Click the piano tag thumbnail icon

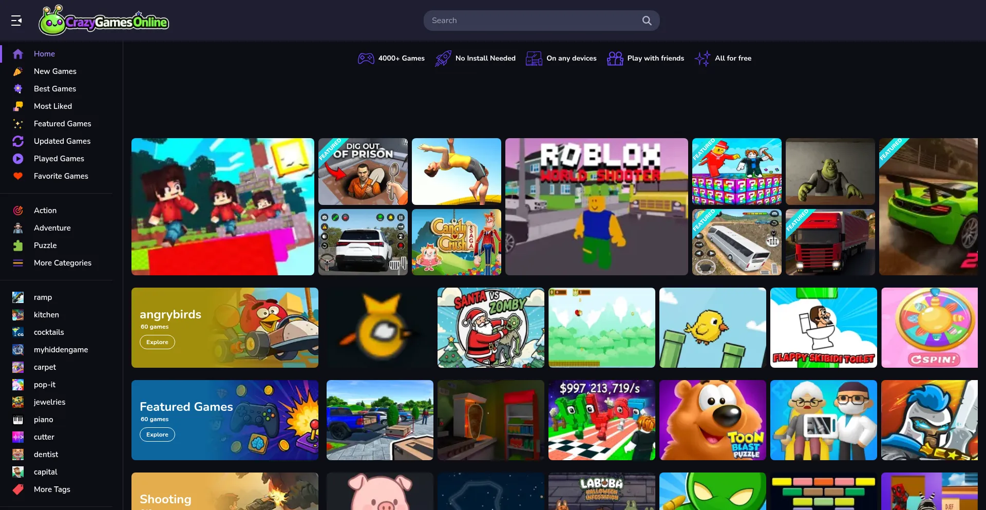pos(18,420)
